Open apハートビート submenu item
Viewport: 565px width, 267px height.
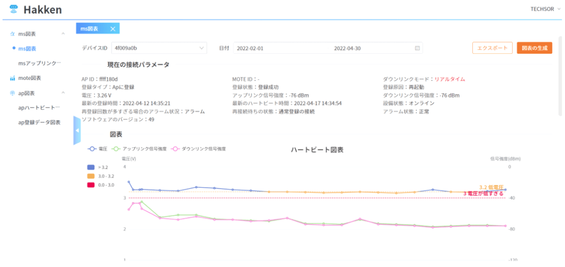[x=39, y=108]
